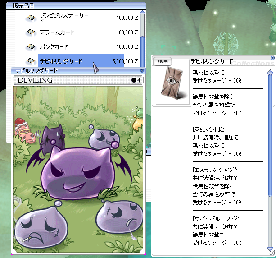Click the view button on item description
Image resolution: width=276 pixels, height=258 pixels.
(162, 61)
